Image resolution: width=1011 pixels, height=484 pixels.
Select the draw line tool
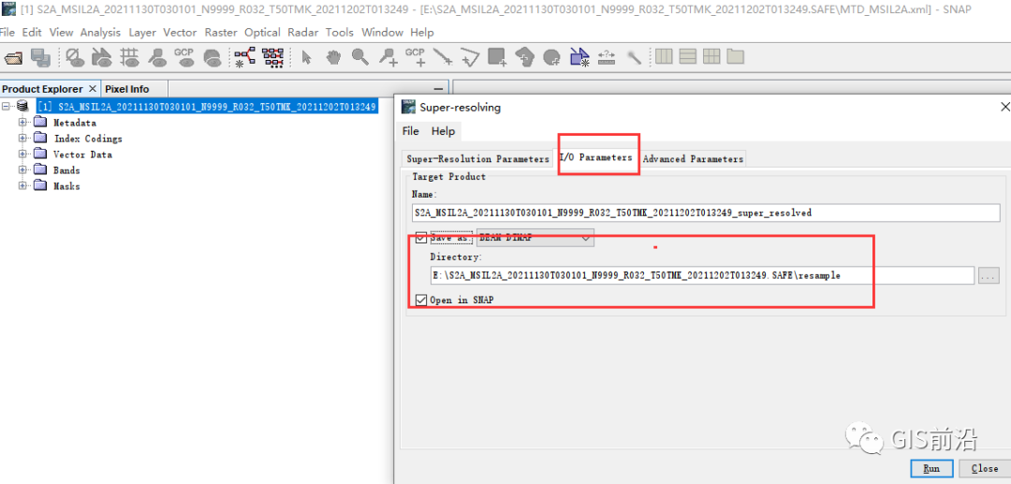tap(443, 57)
